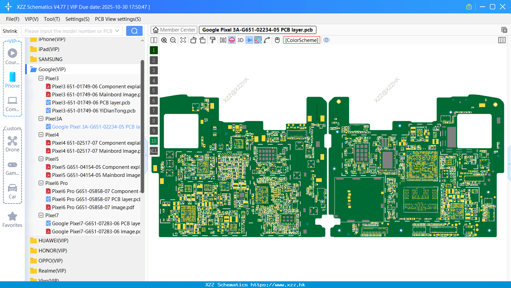This screenshot has height=288, width=511.
Task: Click the briefcase icon in title bar
Action: 469,7
